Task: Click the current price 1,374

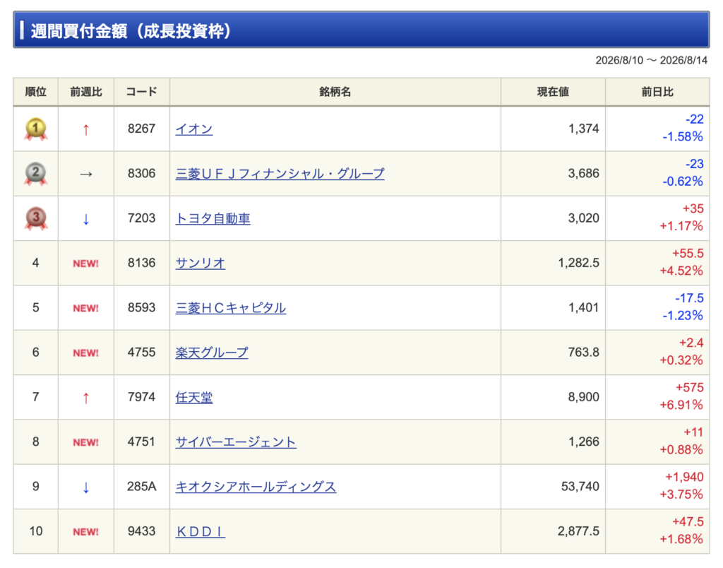Action: coord(583,129)
